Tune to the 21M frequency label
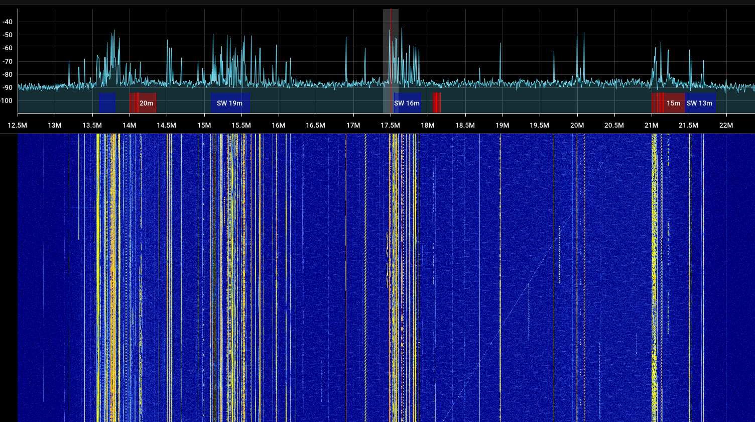 (x=652, y=125)
